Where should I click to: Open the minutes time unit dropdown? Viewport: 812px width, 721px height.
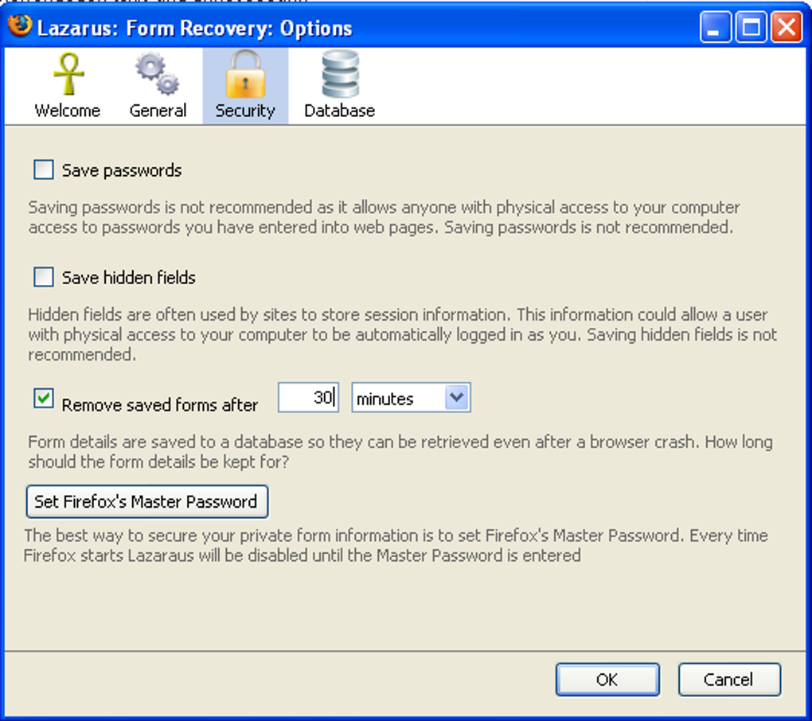[x=412, y=398]
